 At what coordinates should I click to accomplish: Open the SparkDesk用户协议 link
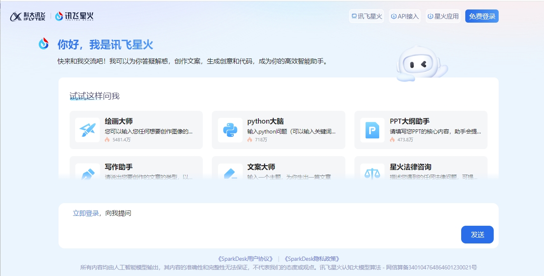245,259
